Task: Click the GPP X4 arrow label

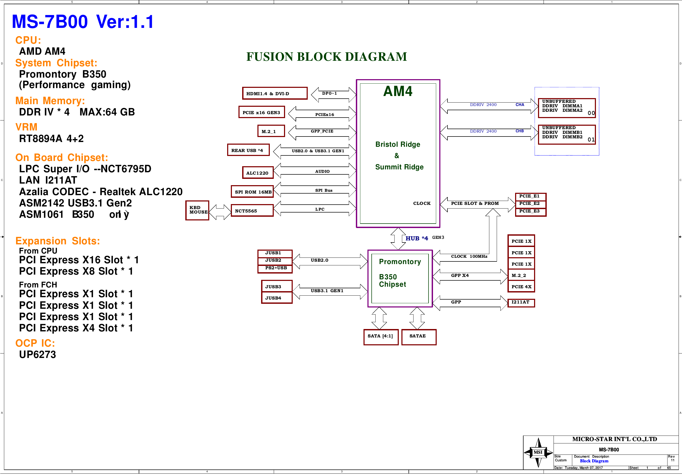Action: [460, 275]
